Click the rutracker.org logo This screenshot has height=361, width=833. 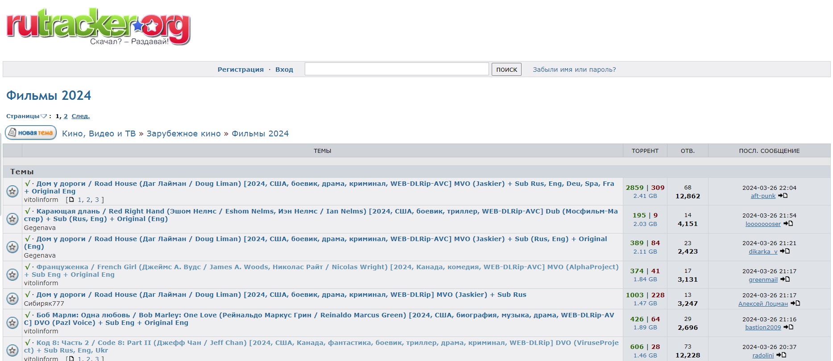click(x=98, y=26)
